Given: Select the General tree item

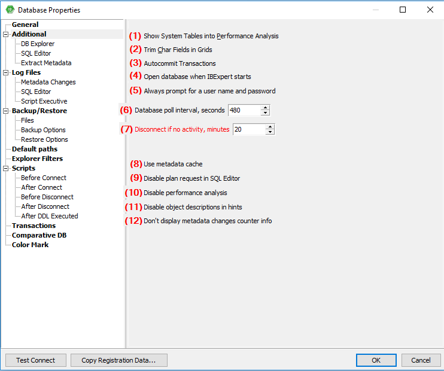Looking at the screenshot, I should tap(25, 25).
